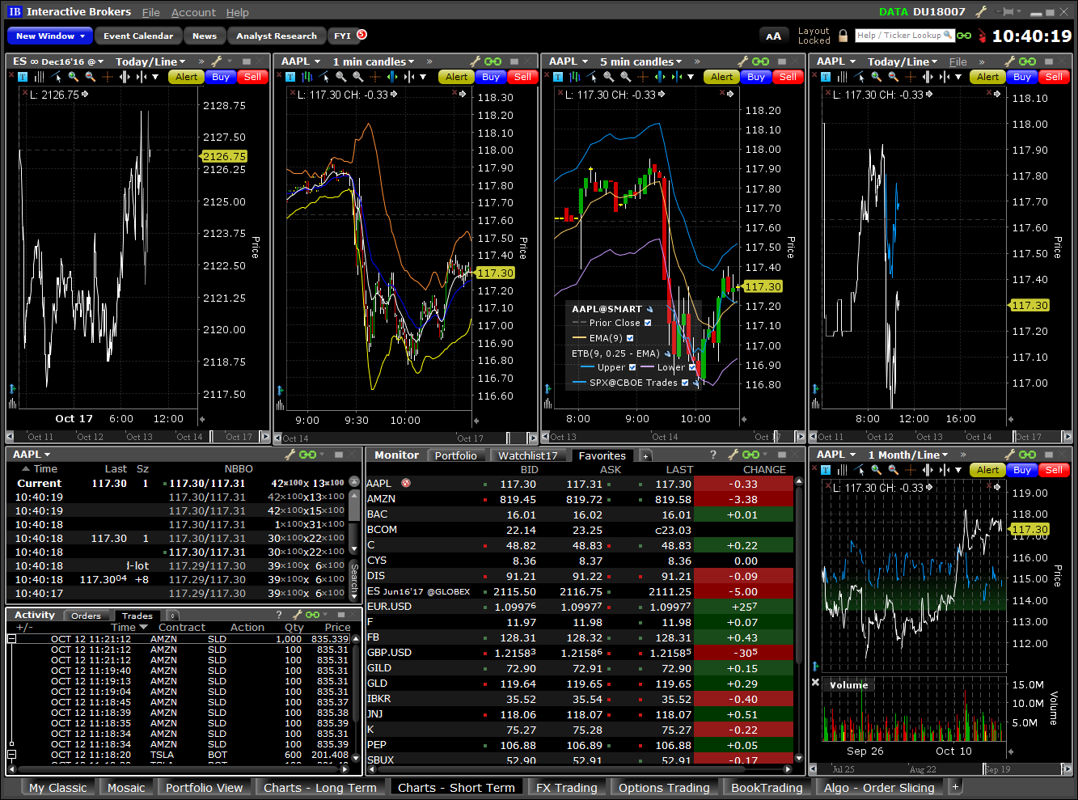
Task: Switch to FX Trading layout tab
Action: click(566, 787)
